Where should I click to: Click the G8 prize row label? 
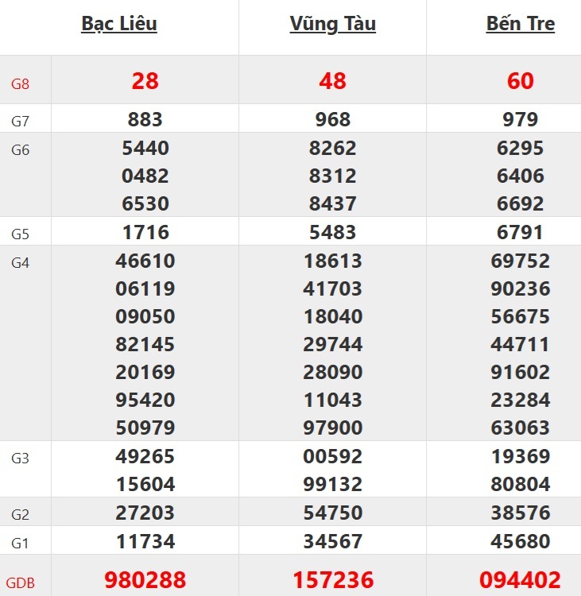(20, 83)
